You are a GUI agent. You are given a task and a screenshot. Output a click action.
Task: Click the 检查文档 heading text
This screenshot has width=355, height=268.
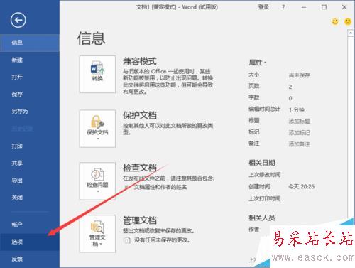click(140, 168)
